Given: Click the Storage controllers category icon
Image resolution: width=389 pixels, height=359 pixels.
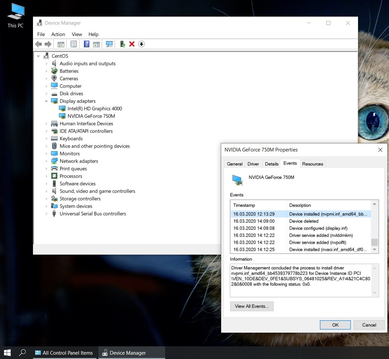Looking at the screenshot, I should (54, 199).
